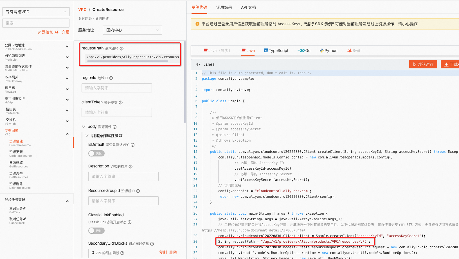Expand the 路由表 RouteTable menu group
Viewport: 459px width, 259px height.
pos(67,111)
